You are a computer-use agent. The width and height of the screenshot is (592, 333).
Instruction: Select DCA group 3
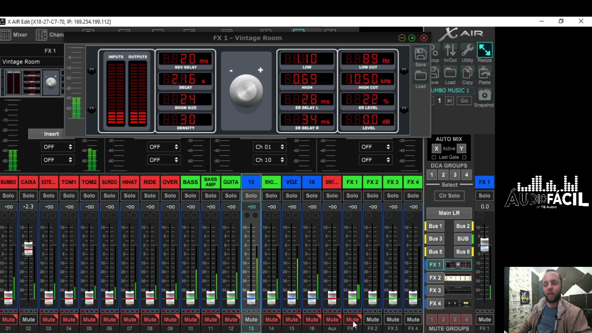(x=455, y=175)
